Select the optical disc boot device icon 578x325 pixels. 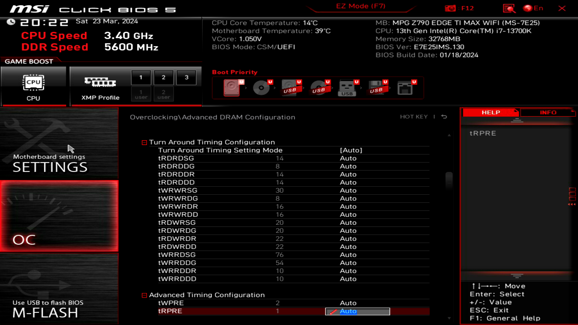pos(262,88)
